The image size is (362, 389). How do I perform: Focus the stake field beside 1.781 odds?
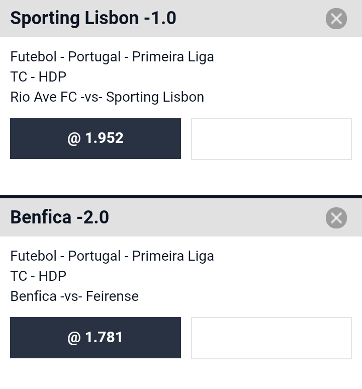pos(271,338)
